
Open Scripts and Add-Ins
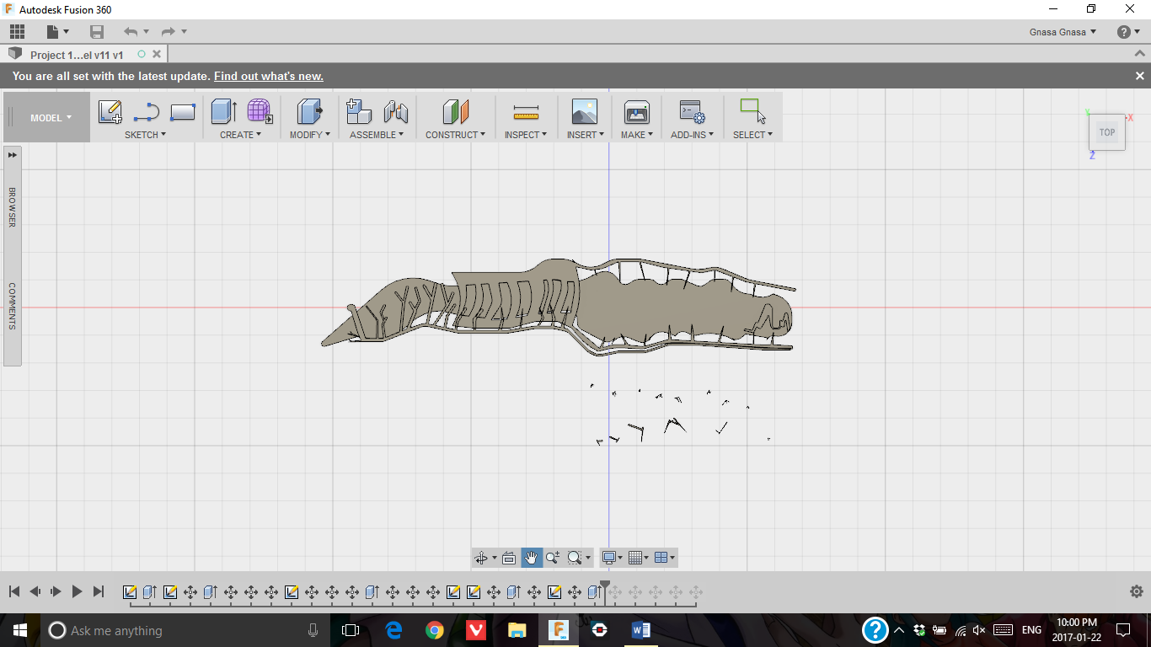point(692,112)
